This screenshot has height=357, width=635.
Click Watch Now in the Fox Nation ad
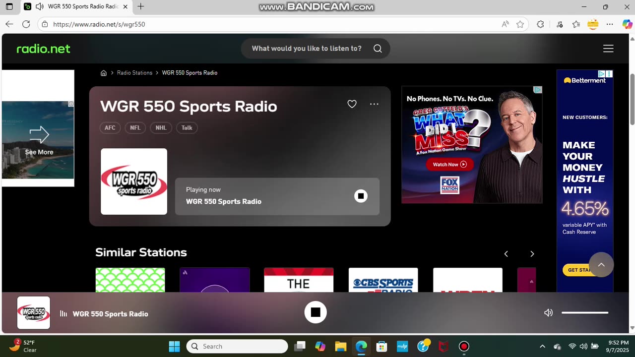pos(449,165)
